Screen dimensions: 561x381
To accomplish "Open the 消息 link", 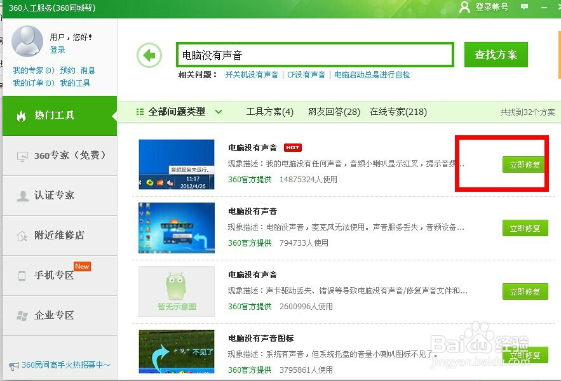I will click(88, 70).
